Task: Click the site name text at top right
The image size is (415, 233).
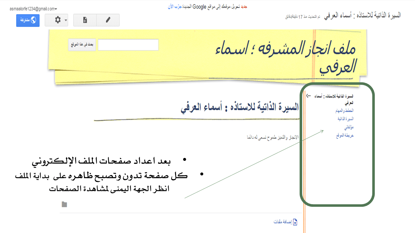Action: (x=362, y=15)
